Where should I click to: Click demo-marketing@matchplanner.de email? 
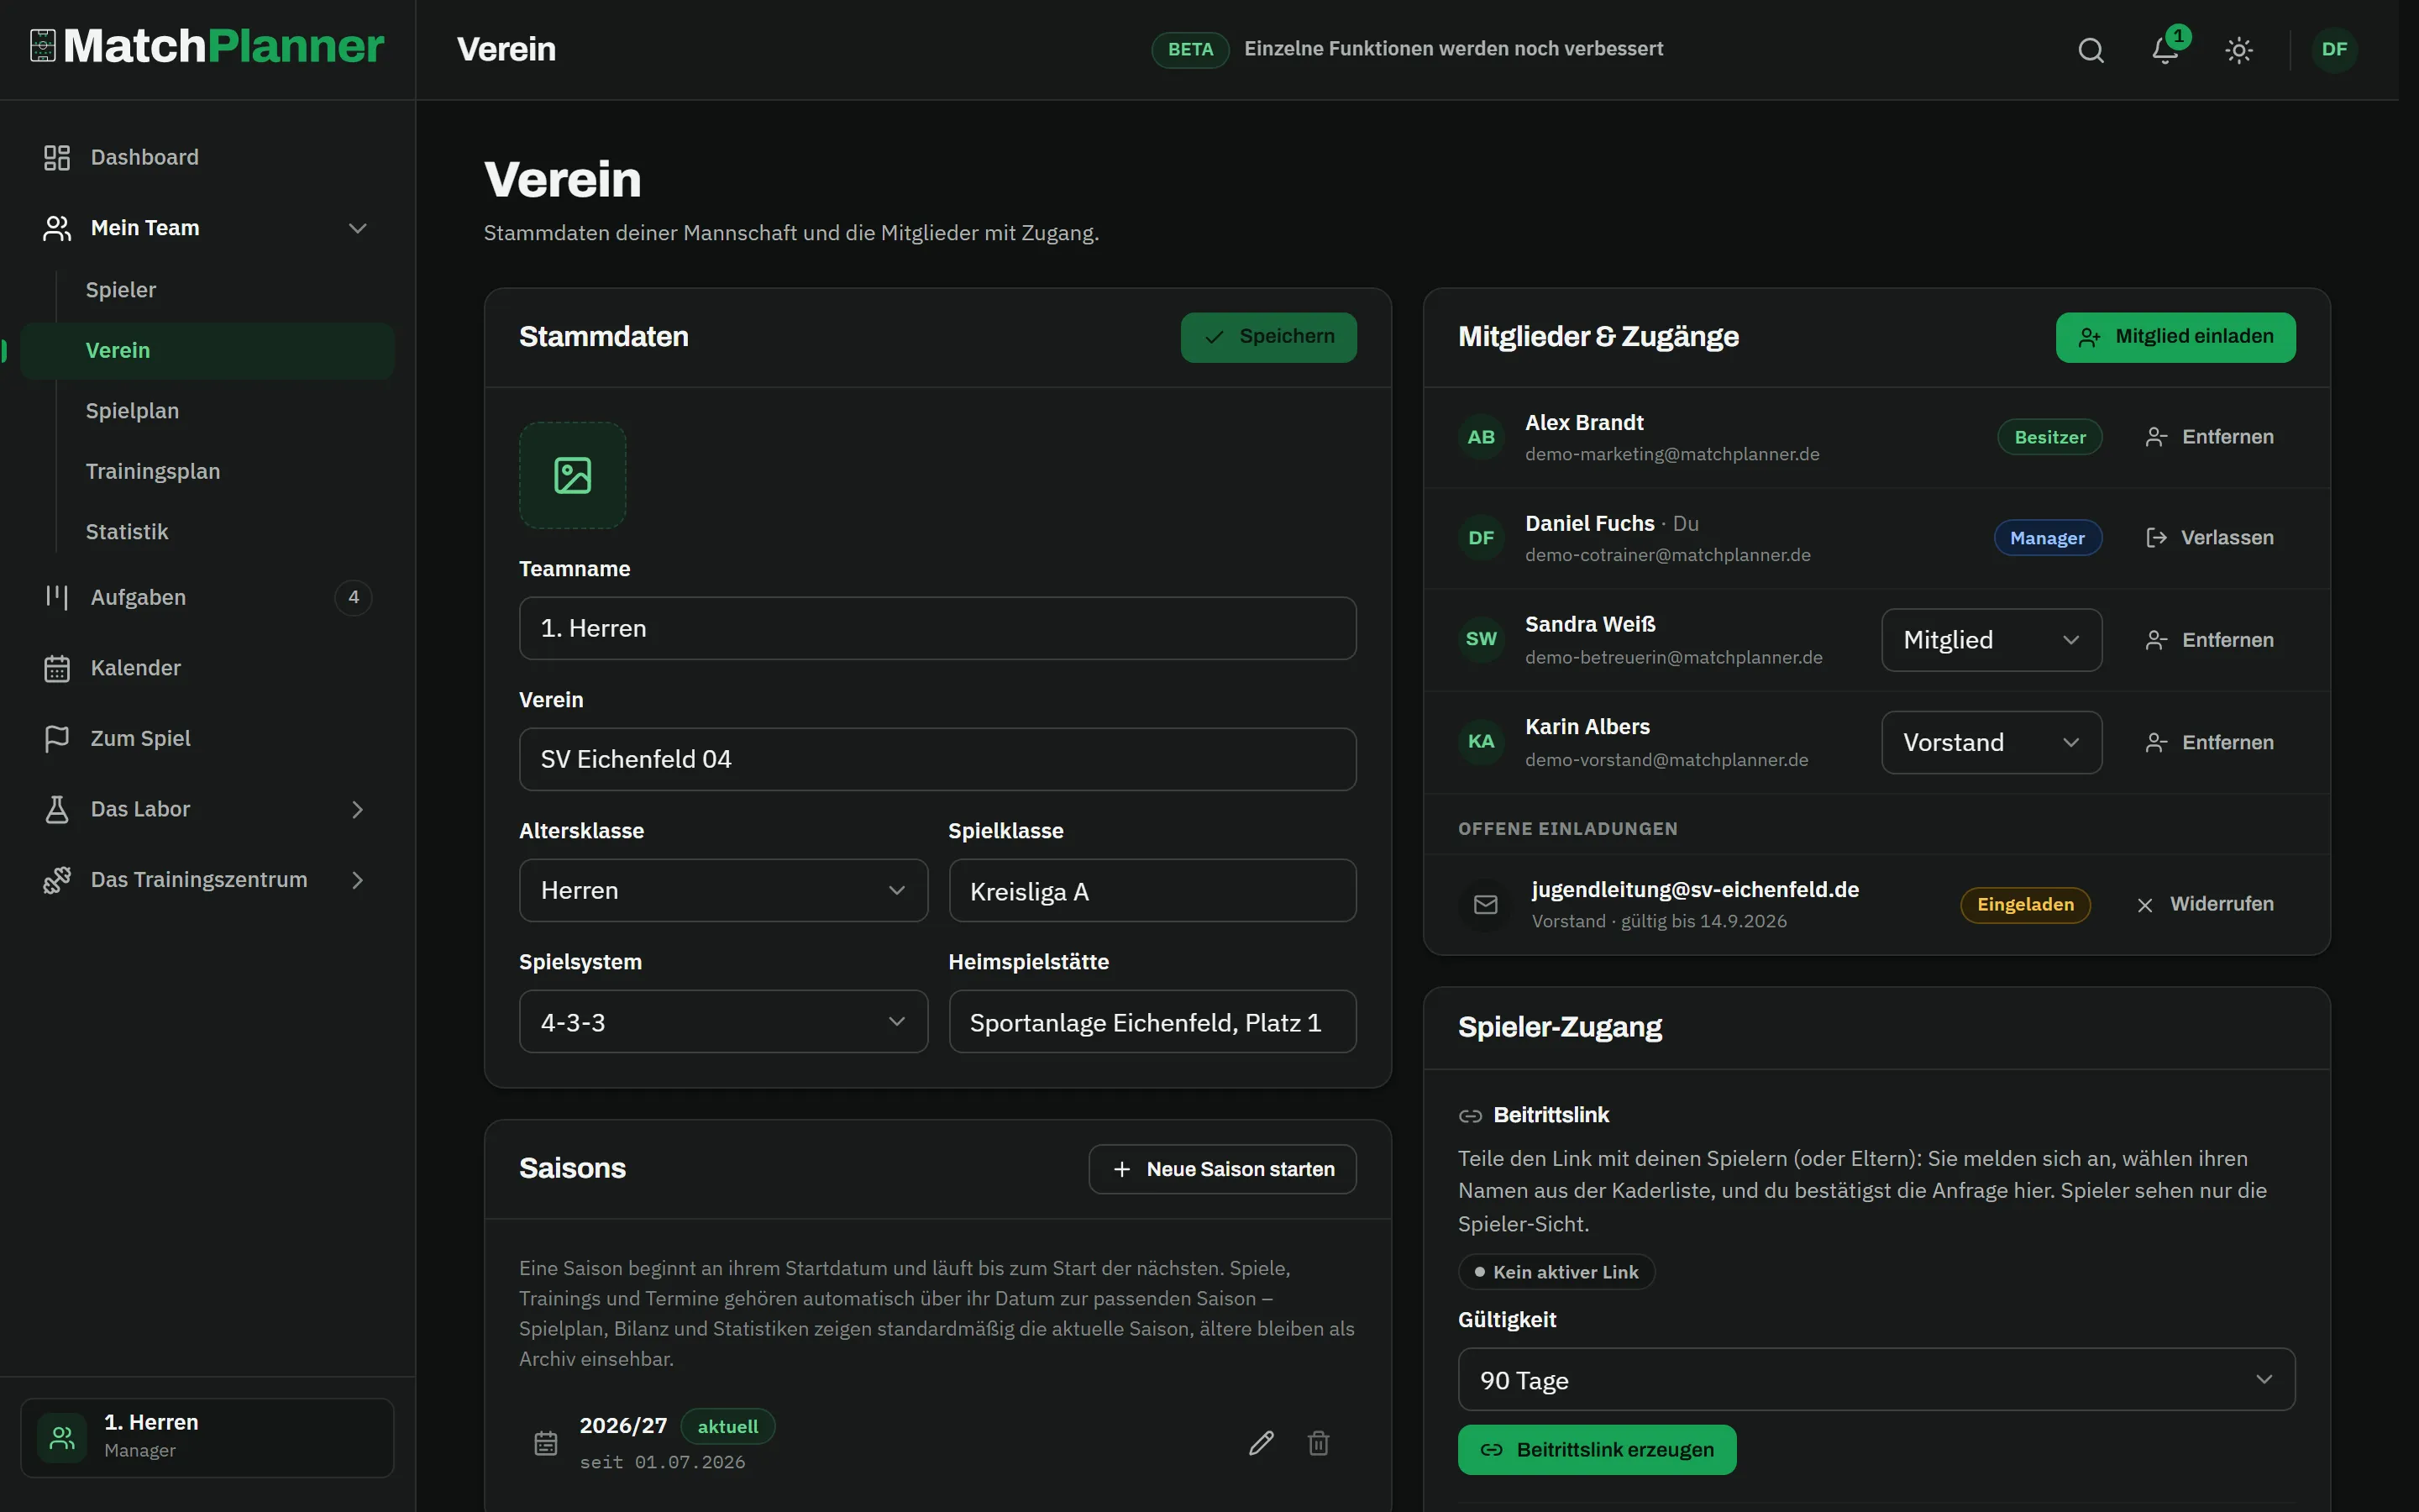click(1672, 454)
